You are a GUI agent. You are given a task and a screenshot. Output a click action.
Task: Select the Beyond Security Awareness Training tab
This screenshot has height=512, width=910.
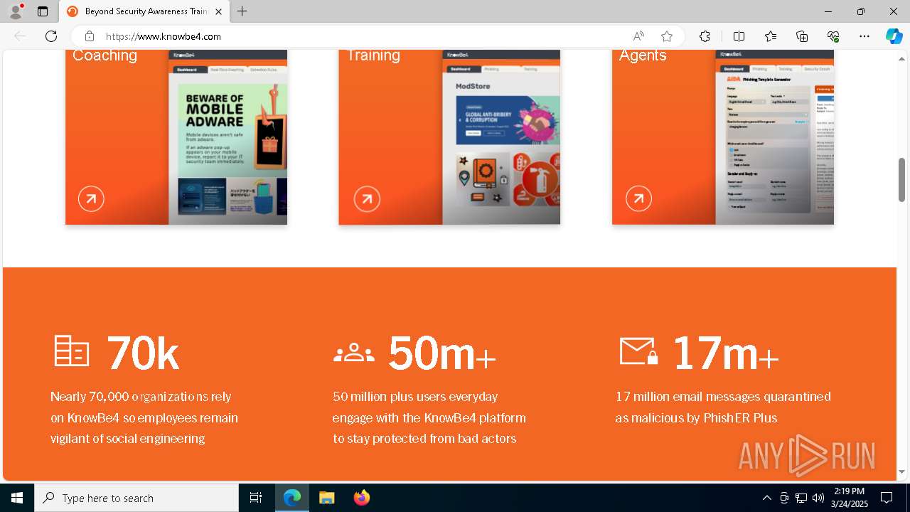pyautogui.click(x=145, y=11)
